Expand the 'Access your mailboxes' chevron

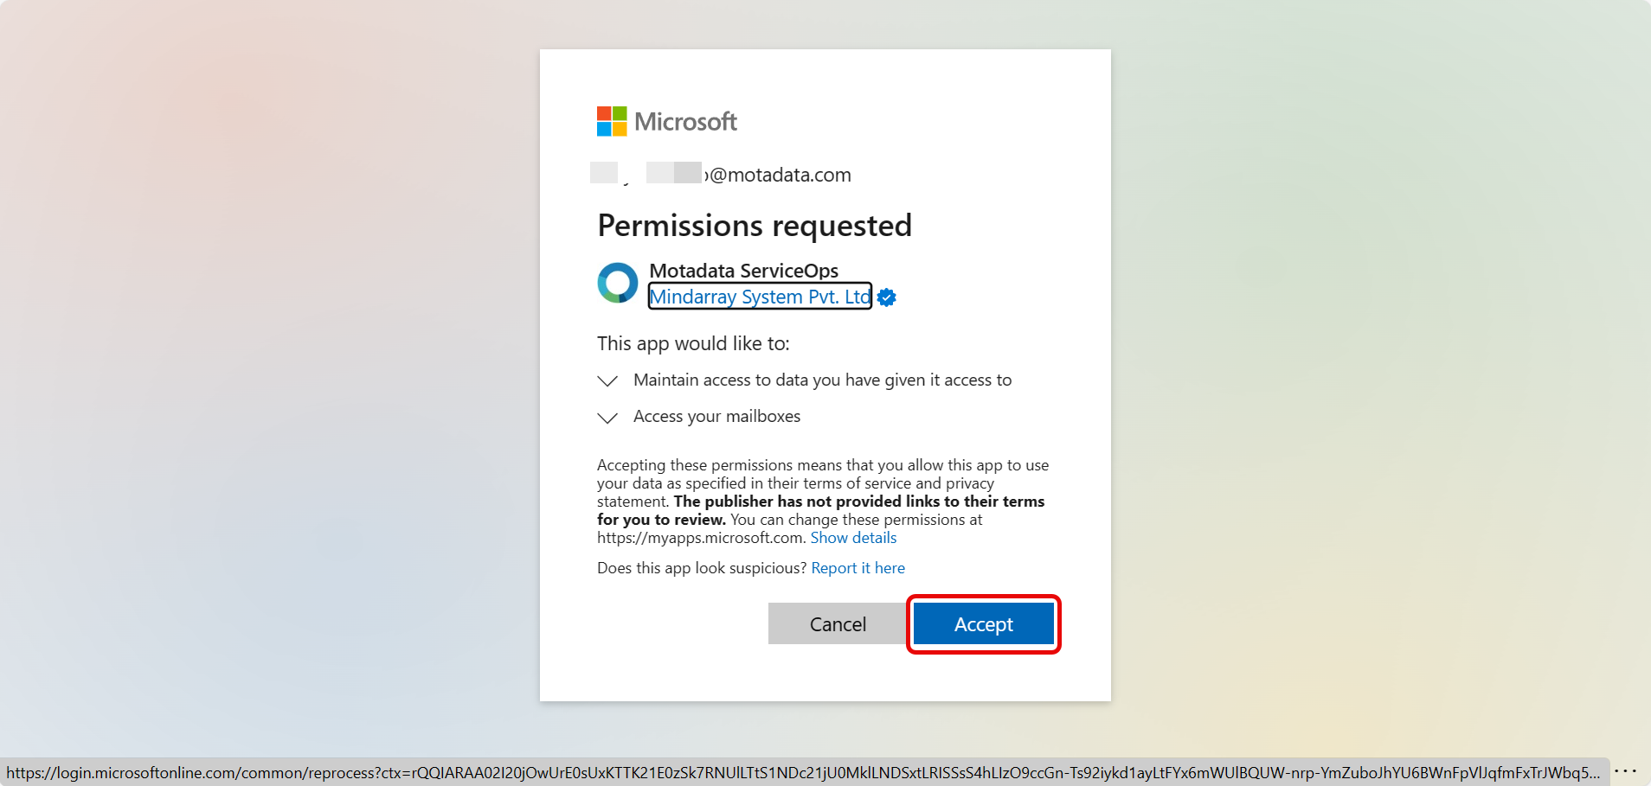pyautogui.click(x=607, y=418)
